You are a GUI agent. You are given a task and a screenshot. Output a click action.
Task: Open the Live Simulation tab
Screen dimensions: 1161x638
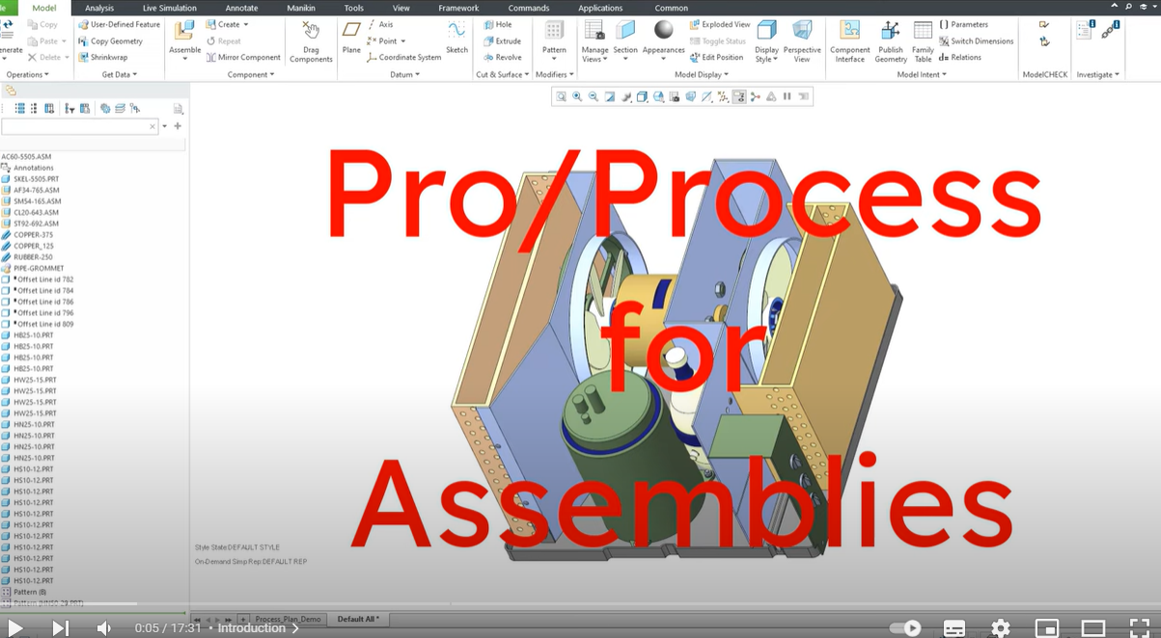pos(170,8)
